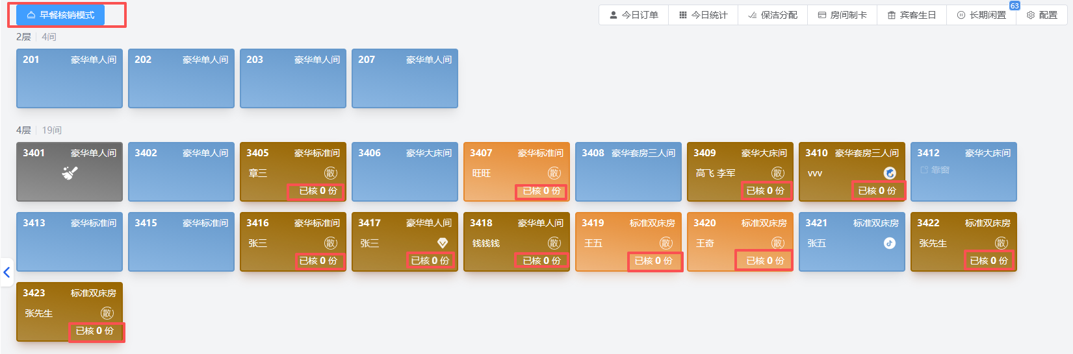Click guest name 高飞 李军 in room 3409
1073x354 pixels.
click(x=716, y=174)
